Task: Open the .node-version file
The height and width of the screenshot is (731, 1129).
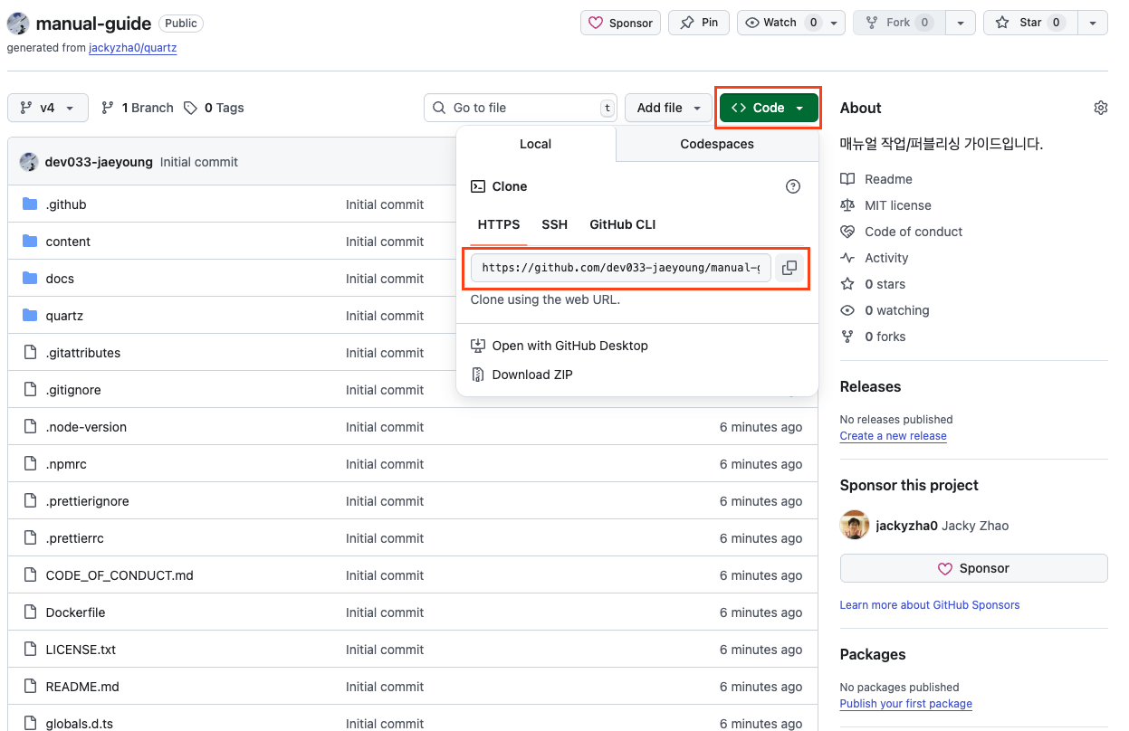Action: coord(86,427)
